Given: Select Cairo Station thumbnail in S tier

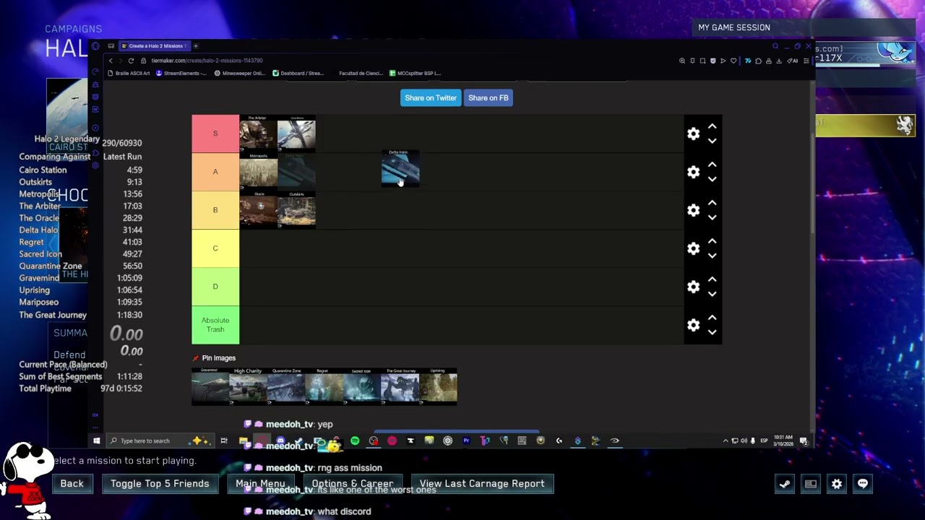Looking at the screenshot, I should click(296, 134).
